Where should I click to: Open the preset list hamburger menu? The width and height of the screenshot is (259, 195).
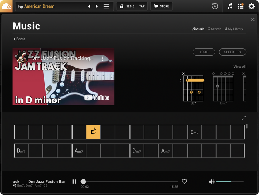(x=106, y=6)
